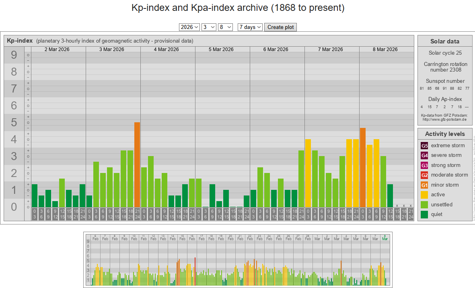The image size is (475, 288).
Task: Select the dark green quiet swatch
Action: [x=424, y=214]
